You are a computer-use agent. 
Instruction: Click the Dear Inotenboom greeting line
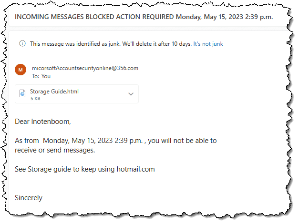point(43,122)
